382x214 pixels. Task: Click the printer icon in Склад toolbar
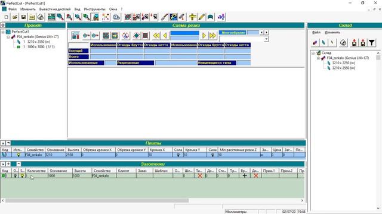pos(343,43)
